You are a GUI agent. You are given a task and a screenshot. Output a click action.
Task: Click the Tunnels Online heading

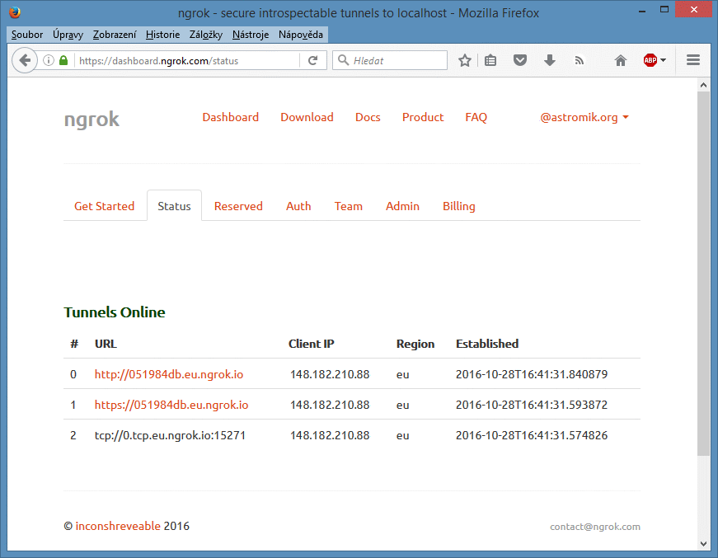coord(115,312)
